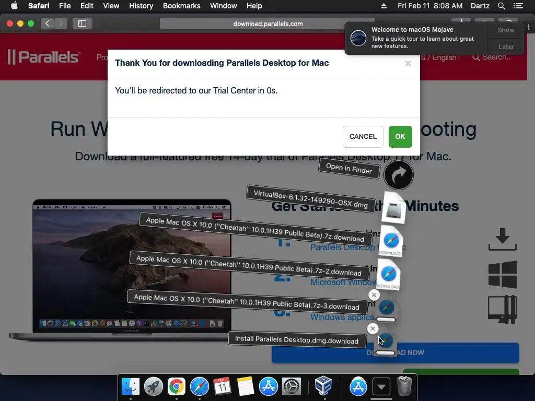Viewport: 535px width, 401px height.
Task: Open the Apple menu
Action: coord(14,6)
